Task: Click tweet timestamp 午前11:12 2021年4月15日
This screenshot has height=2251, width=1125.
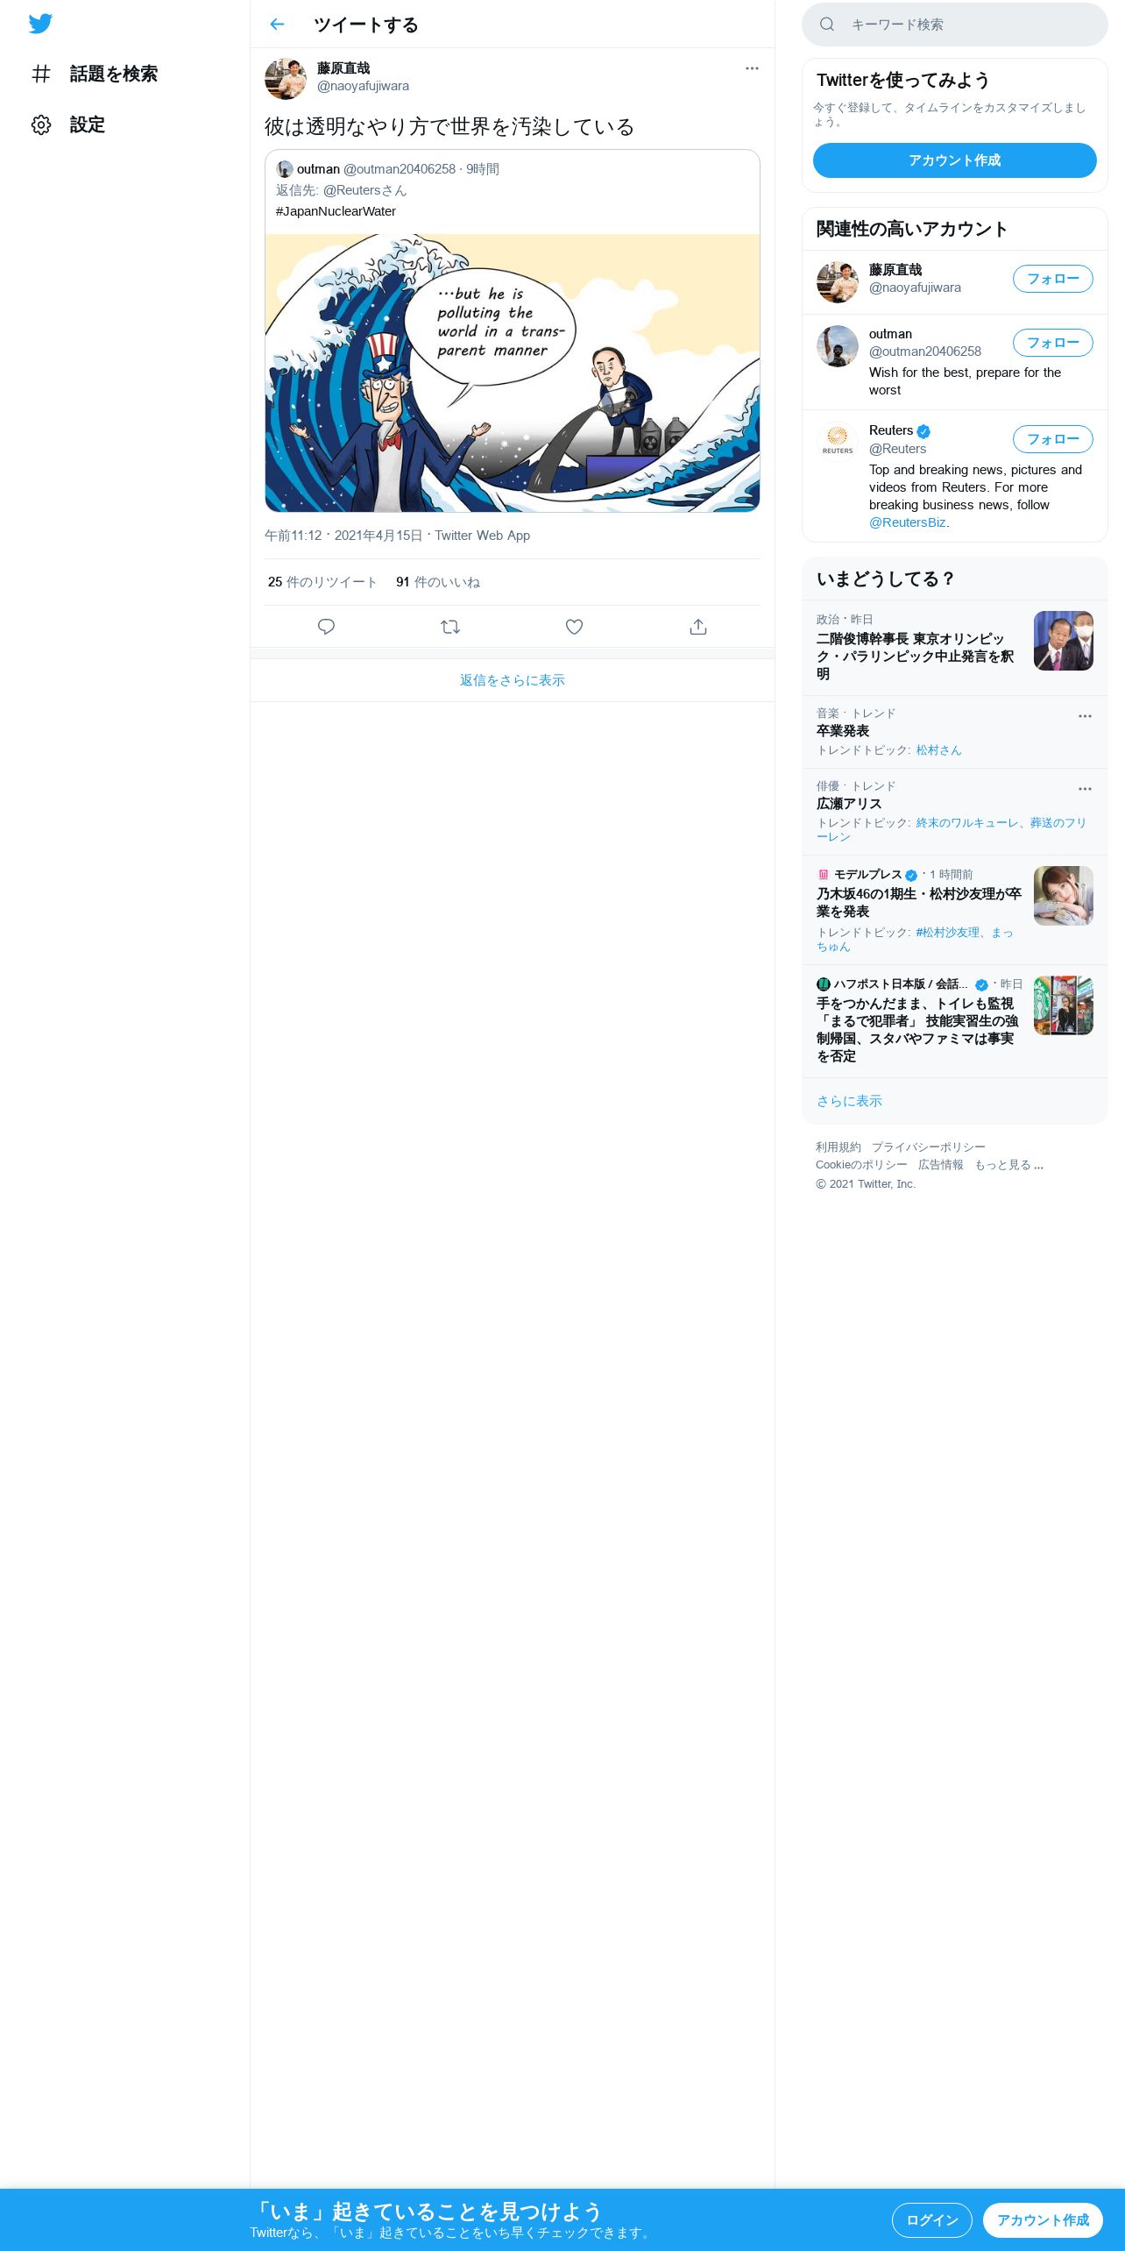Action: [343, 536]
